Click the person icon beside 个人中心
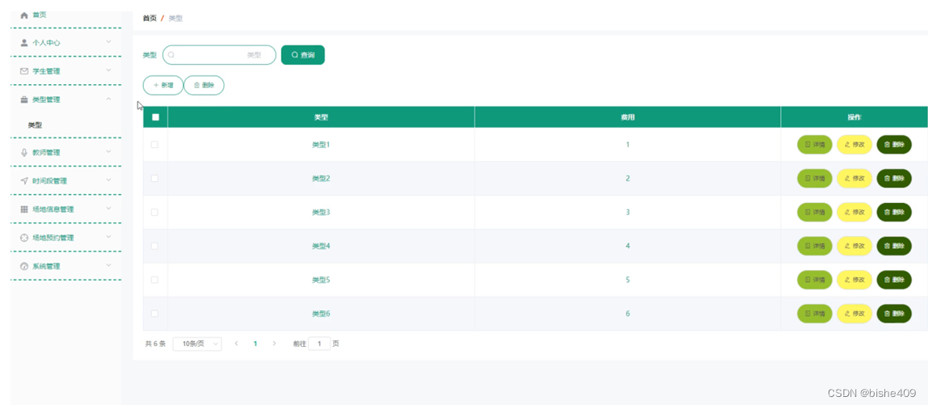 [24, 43]
